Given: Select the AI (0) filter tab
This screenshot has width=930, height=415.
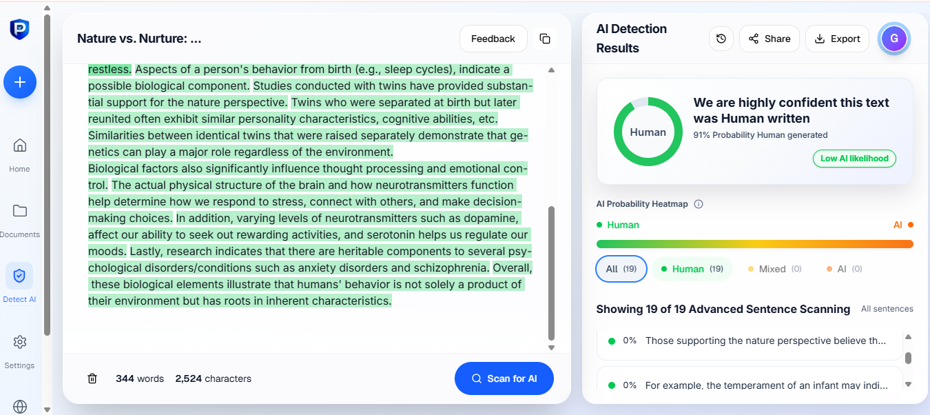Looking at the screenshot, I should [844, 269].
